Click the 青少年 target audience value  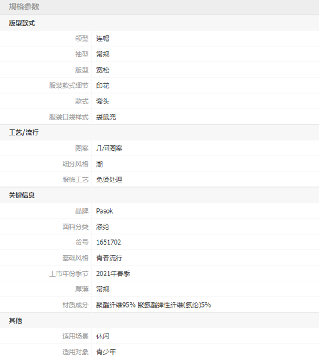tap(106, 352)
